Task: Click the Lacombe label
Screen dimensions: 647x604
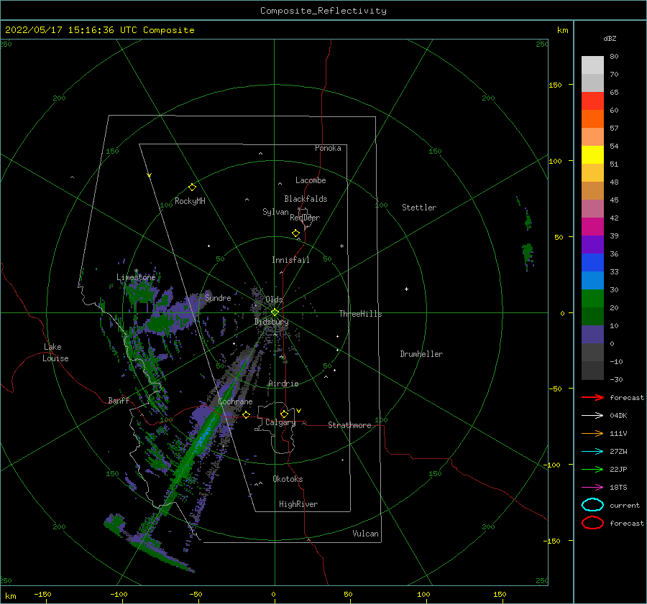Action: click(x=311, y=180)
